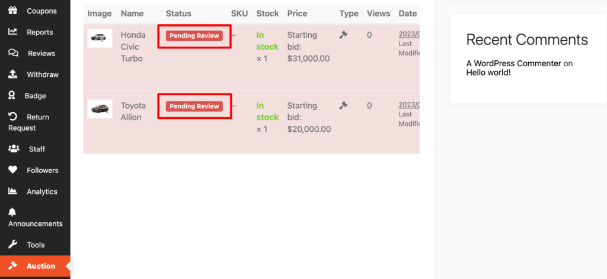This screenshot has width=607, height=279.
Task: Click the Badge award icon
Action: pyautogui.click(x=12, y=96)
